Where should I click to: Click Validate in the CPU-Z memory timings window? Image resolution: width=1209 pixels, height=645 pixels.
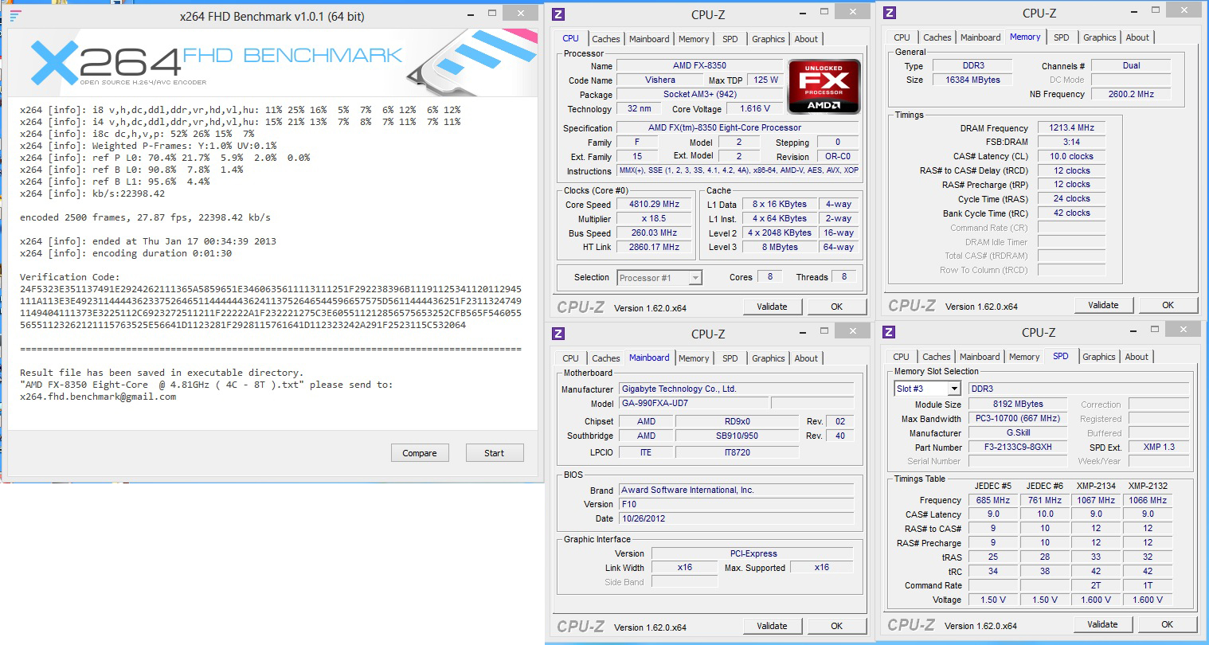[1103, 305]
